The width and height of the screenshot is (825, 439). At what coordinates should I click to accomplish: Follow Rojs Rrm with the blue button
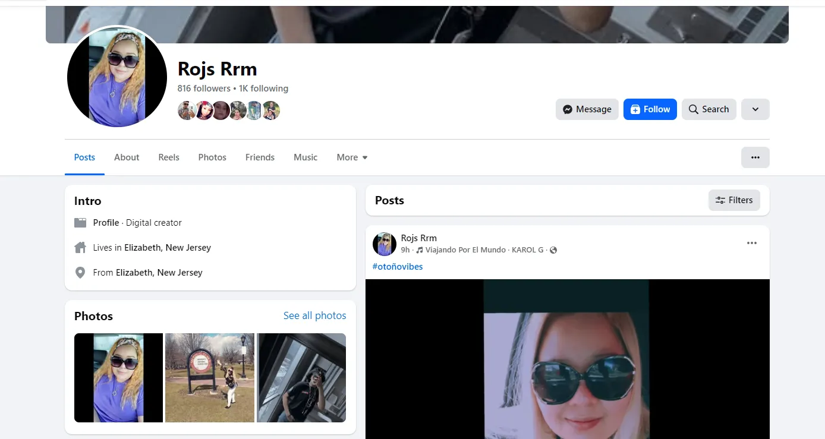(x=650, y=109)
